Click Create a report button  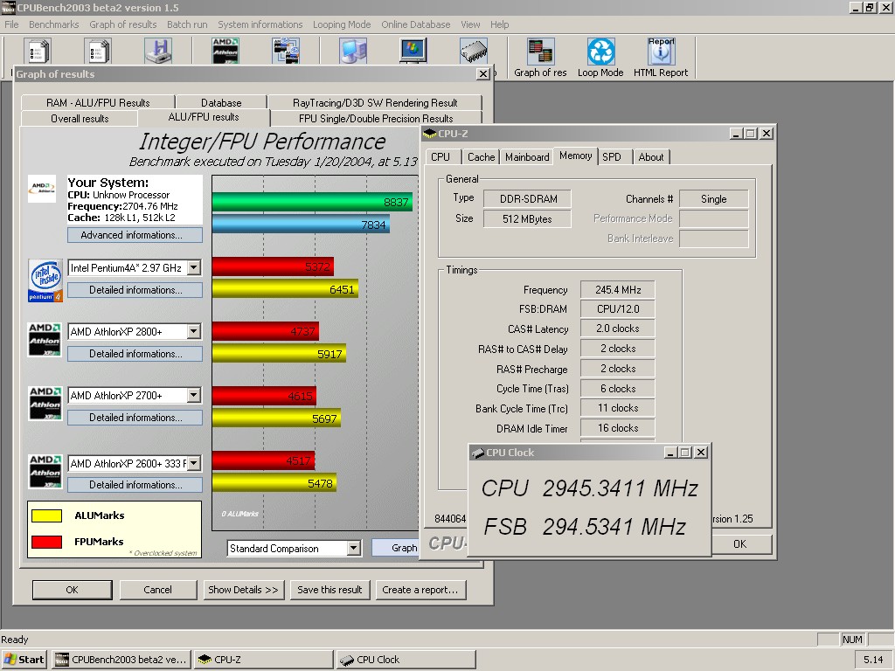pos(420,590)
